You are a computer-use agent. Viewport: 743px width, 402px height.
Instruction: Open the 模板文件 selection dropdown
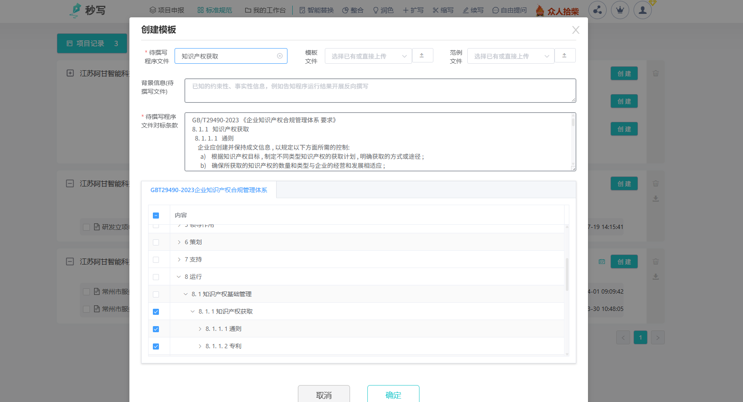click(368, 56)
